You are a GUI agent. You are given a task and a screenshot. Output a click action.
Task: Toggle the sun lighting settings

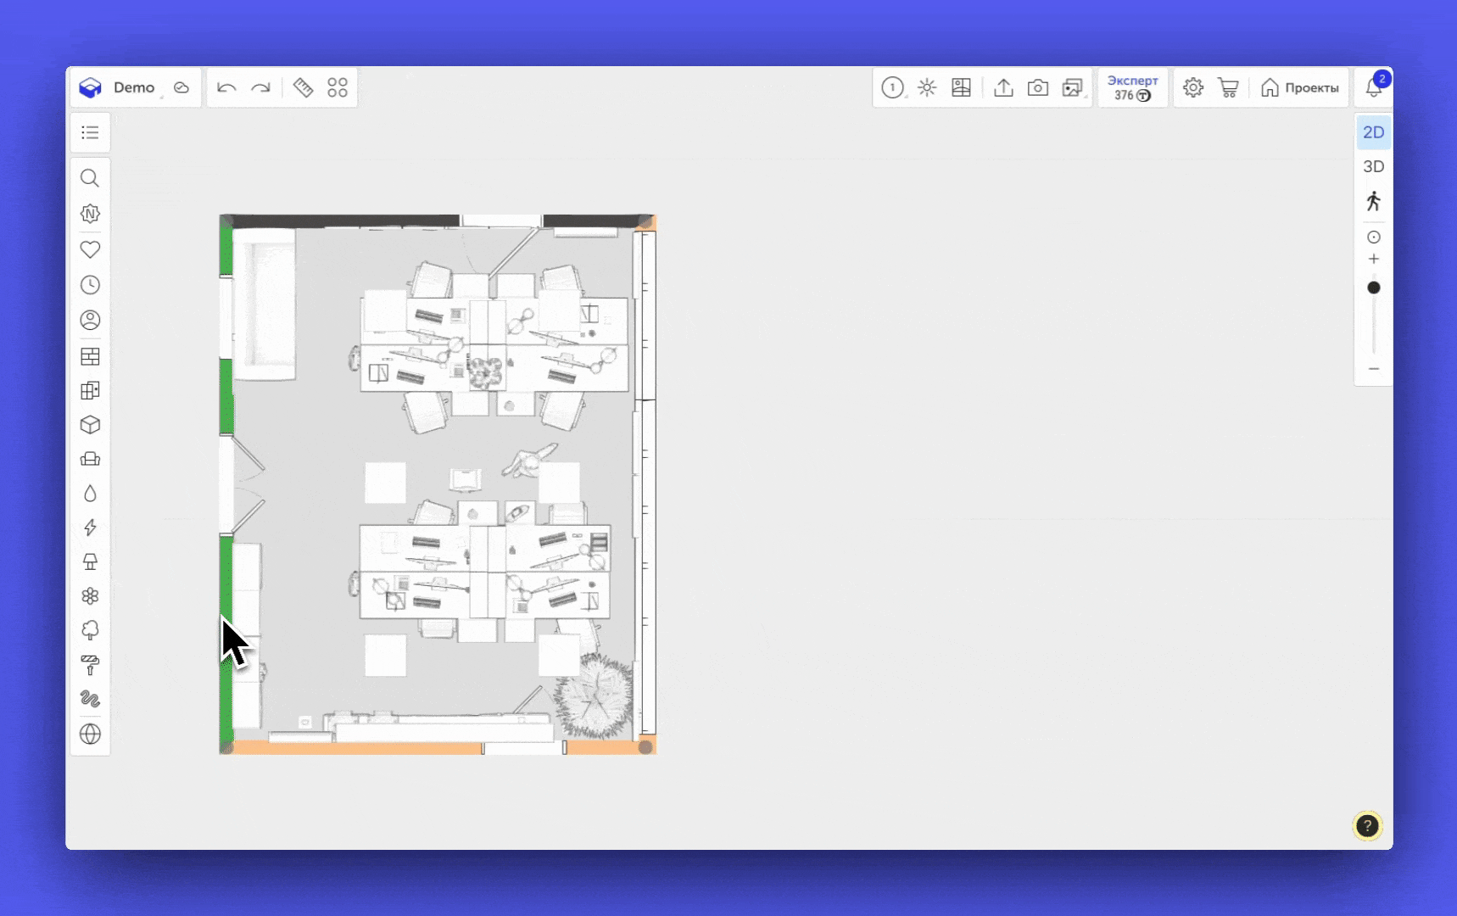927,87
